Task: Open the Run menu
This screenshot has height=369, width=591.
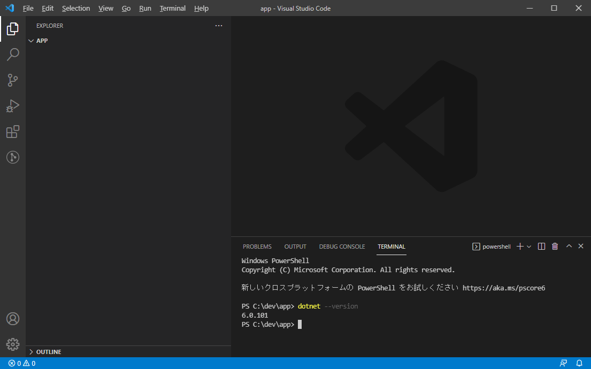Action: [145, 9]
